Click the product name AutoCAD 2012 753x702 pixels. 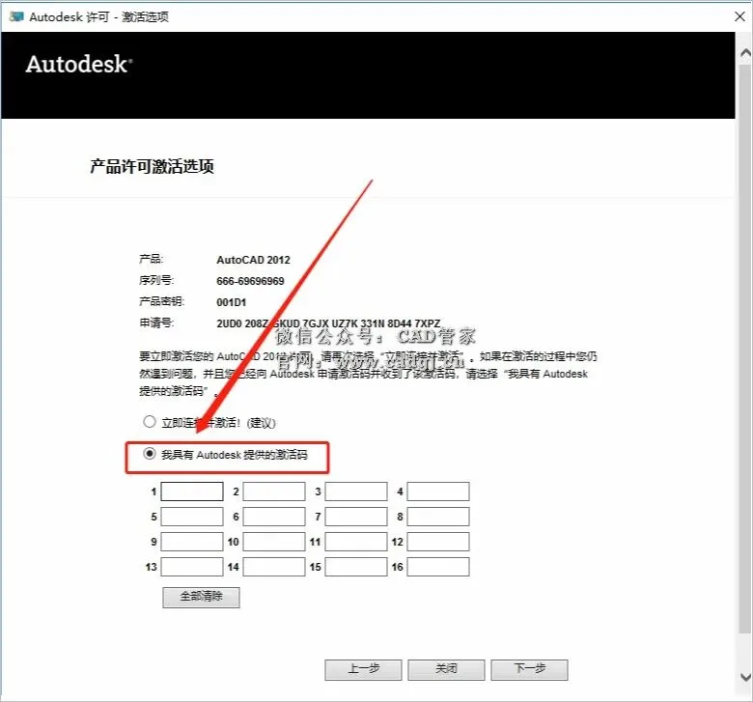254,260
